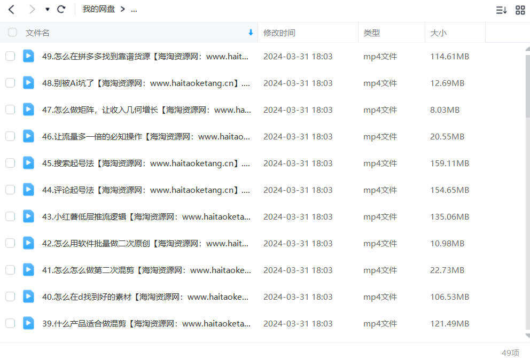Open the sort order menu icon
530x358 pixels.
[x=501, y=10]
